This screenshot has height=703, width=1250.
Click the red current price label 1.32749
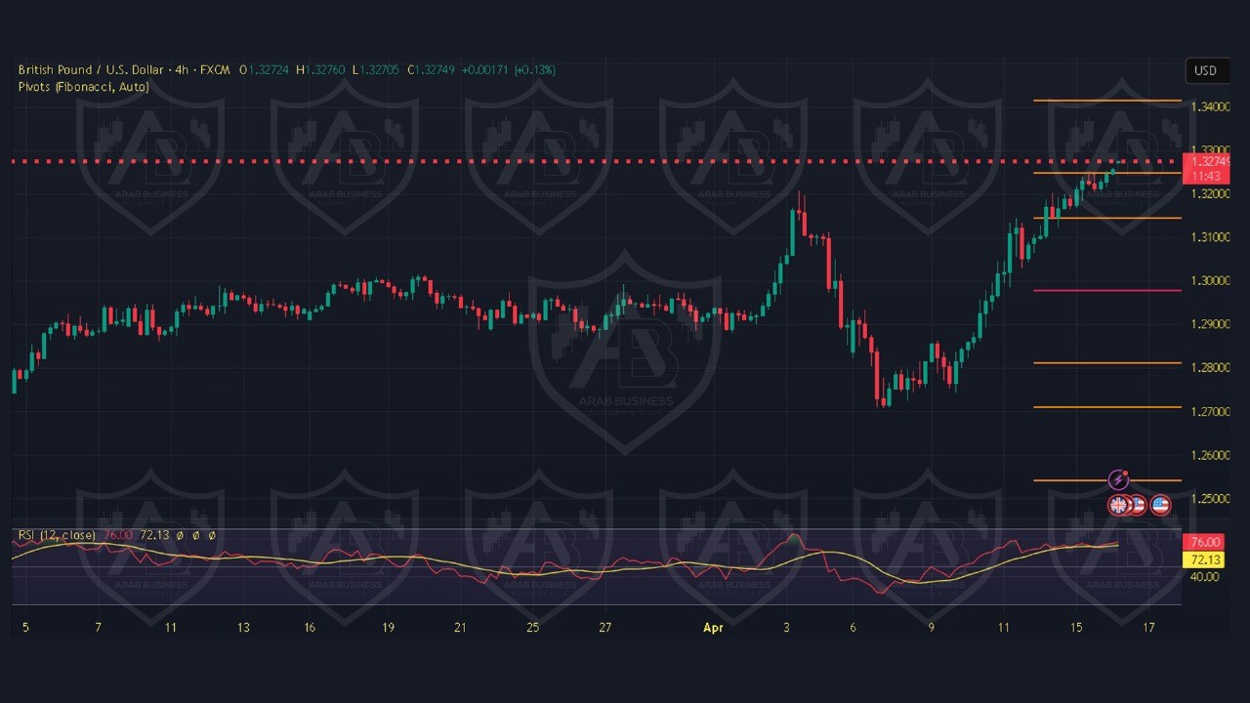1206,161
